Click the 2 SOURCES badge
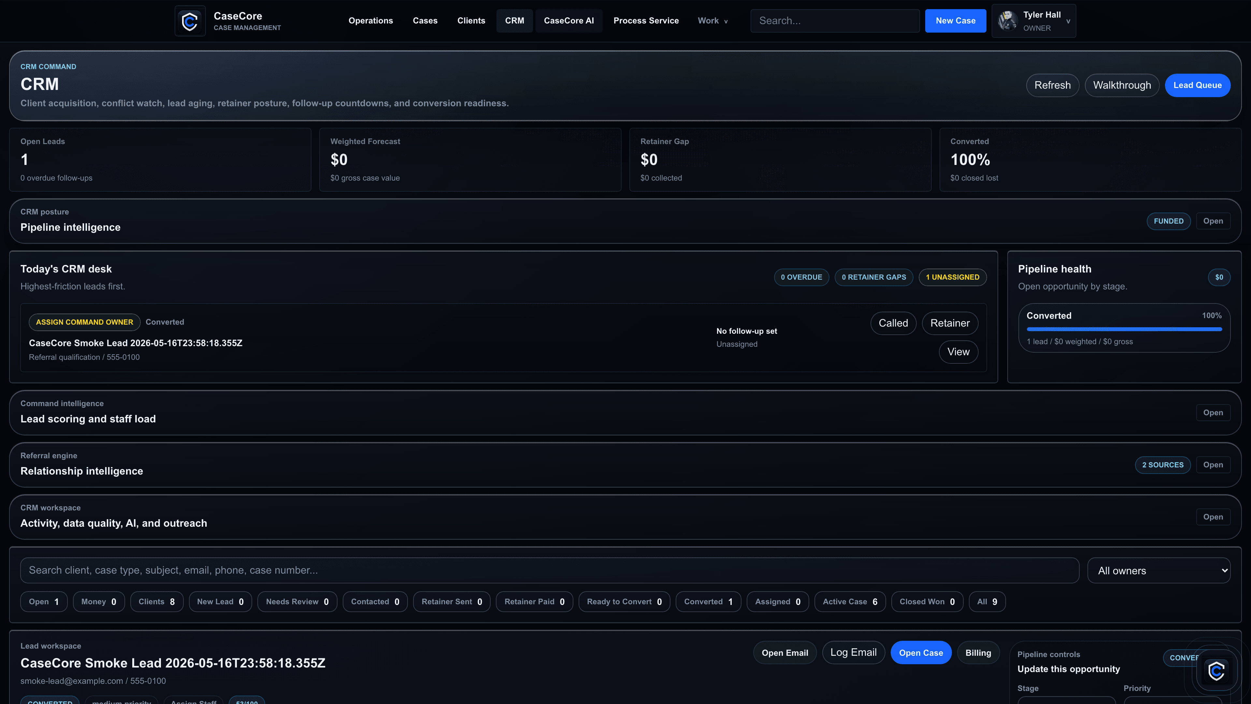This screenshot has height=704, width=1251. [1163, 465]
